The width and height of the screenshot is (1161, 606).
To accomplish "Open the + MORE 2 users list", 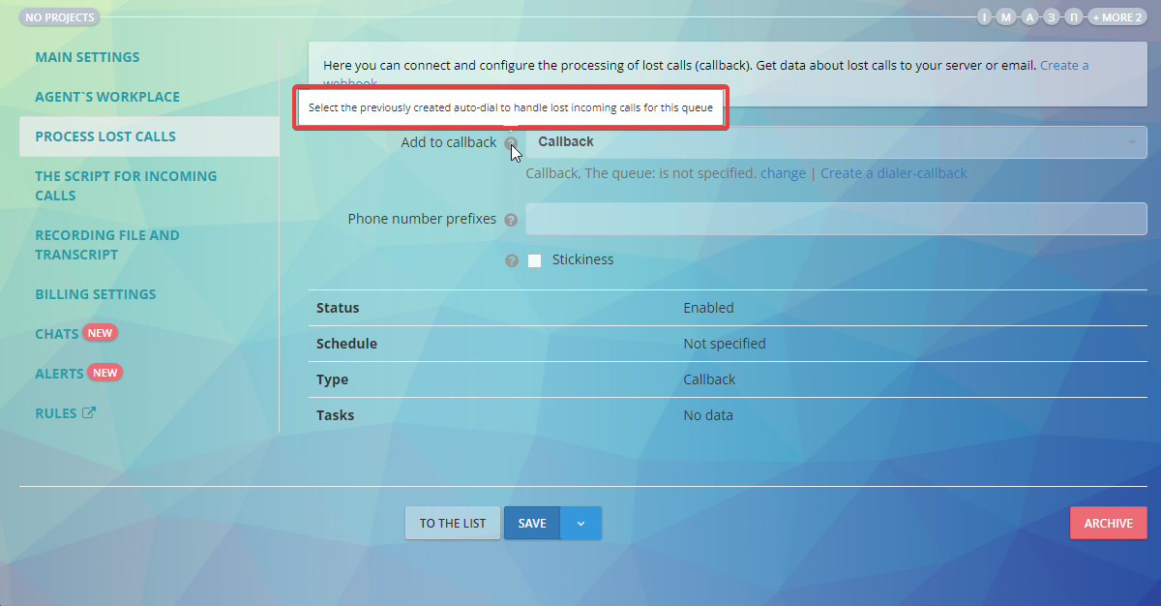I will (x=1117, y=16).
